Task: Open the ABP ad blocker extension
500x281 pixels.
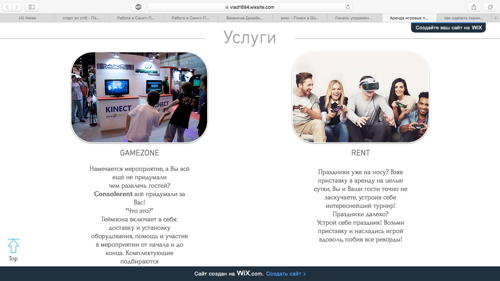Action: 138,7
